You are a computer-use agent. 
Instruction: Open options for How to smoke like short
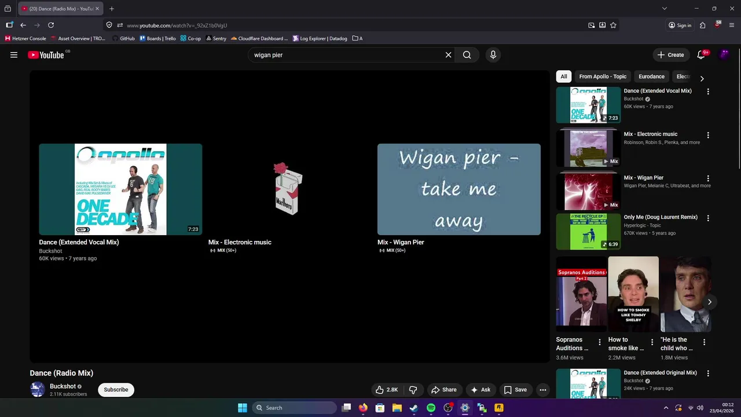(652, 342)
